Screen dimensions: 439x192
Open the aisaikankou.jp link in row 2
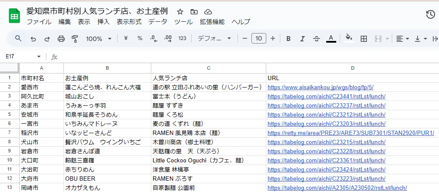pos(321,87)
